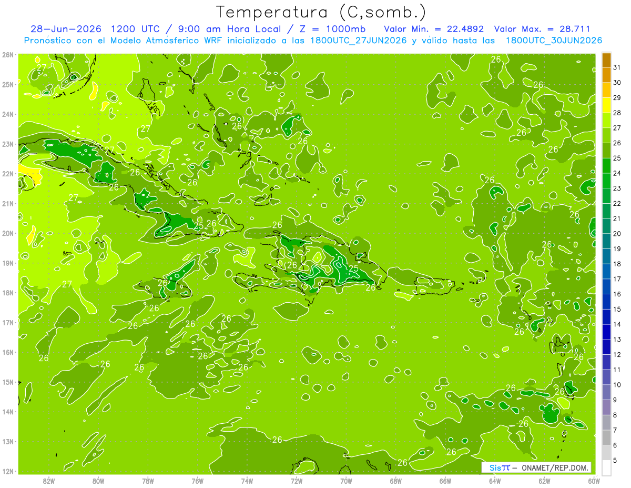Click the latitude label 24N

[x=7, y=114]
